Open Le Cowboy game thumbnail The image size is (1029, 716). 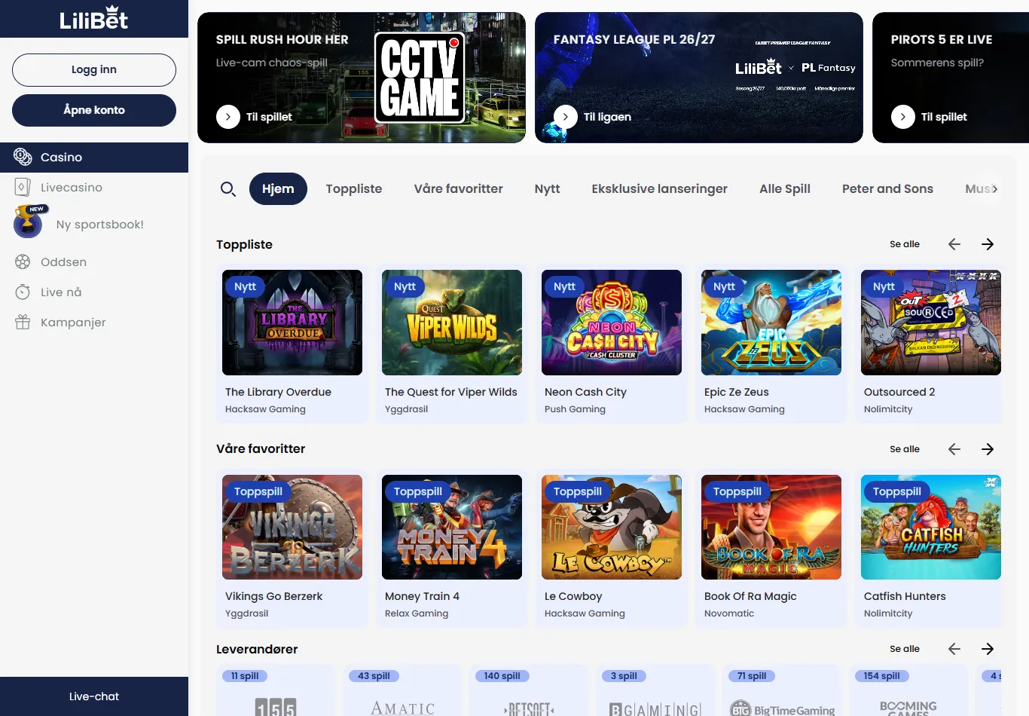612,527
